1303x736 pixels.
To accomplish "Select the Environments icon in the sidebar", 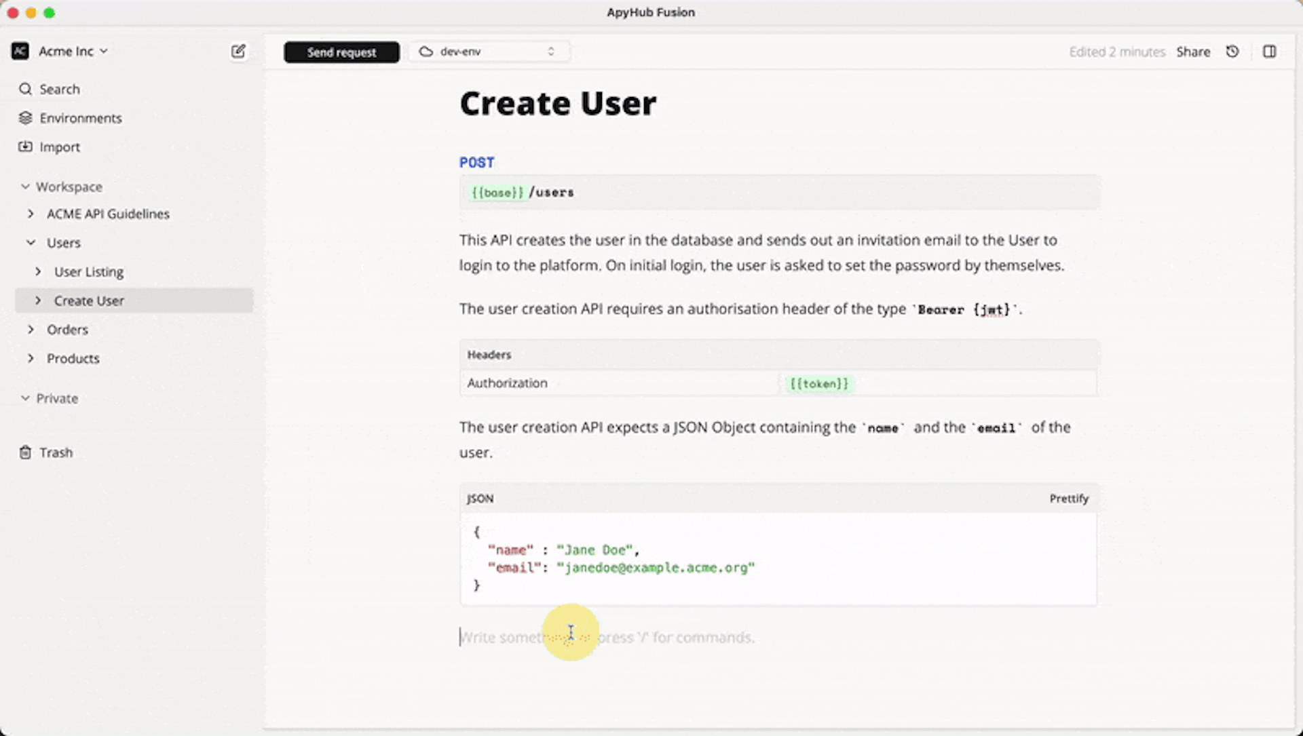I will pyautogui.click(x=25, y=118).
